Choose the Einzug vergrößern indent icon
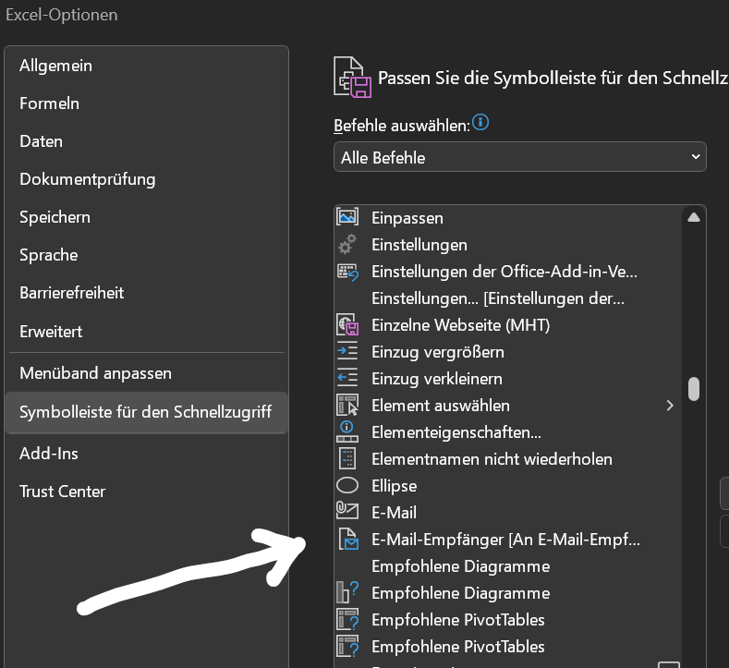Screen dimensions: 729x668 (347, 351)
